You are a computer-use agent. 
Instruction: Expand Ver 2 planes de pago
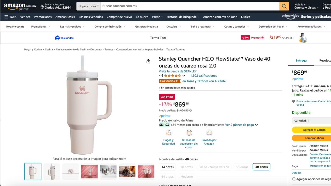pos(241,125)
